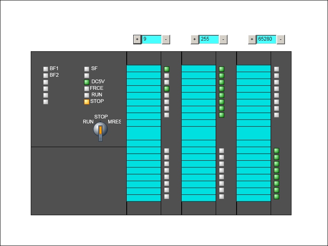Click last unlit LED of module valued 255
This screenshot has width=328, height=246.
(221, 197)
